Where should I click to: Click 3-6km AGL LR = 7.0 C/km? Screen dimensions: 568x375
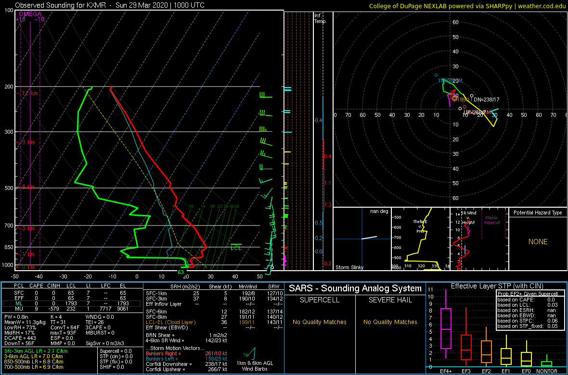click(x=34, y=357)
